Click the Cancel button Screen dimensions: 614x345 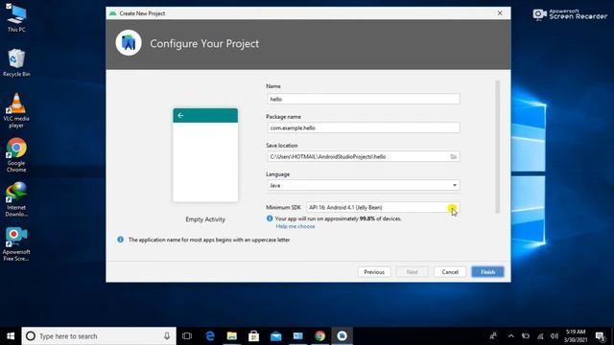[x=450, y=272]
